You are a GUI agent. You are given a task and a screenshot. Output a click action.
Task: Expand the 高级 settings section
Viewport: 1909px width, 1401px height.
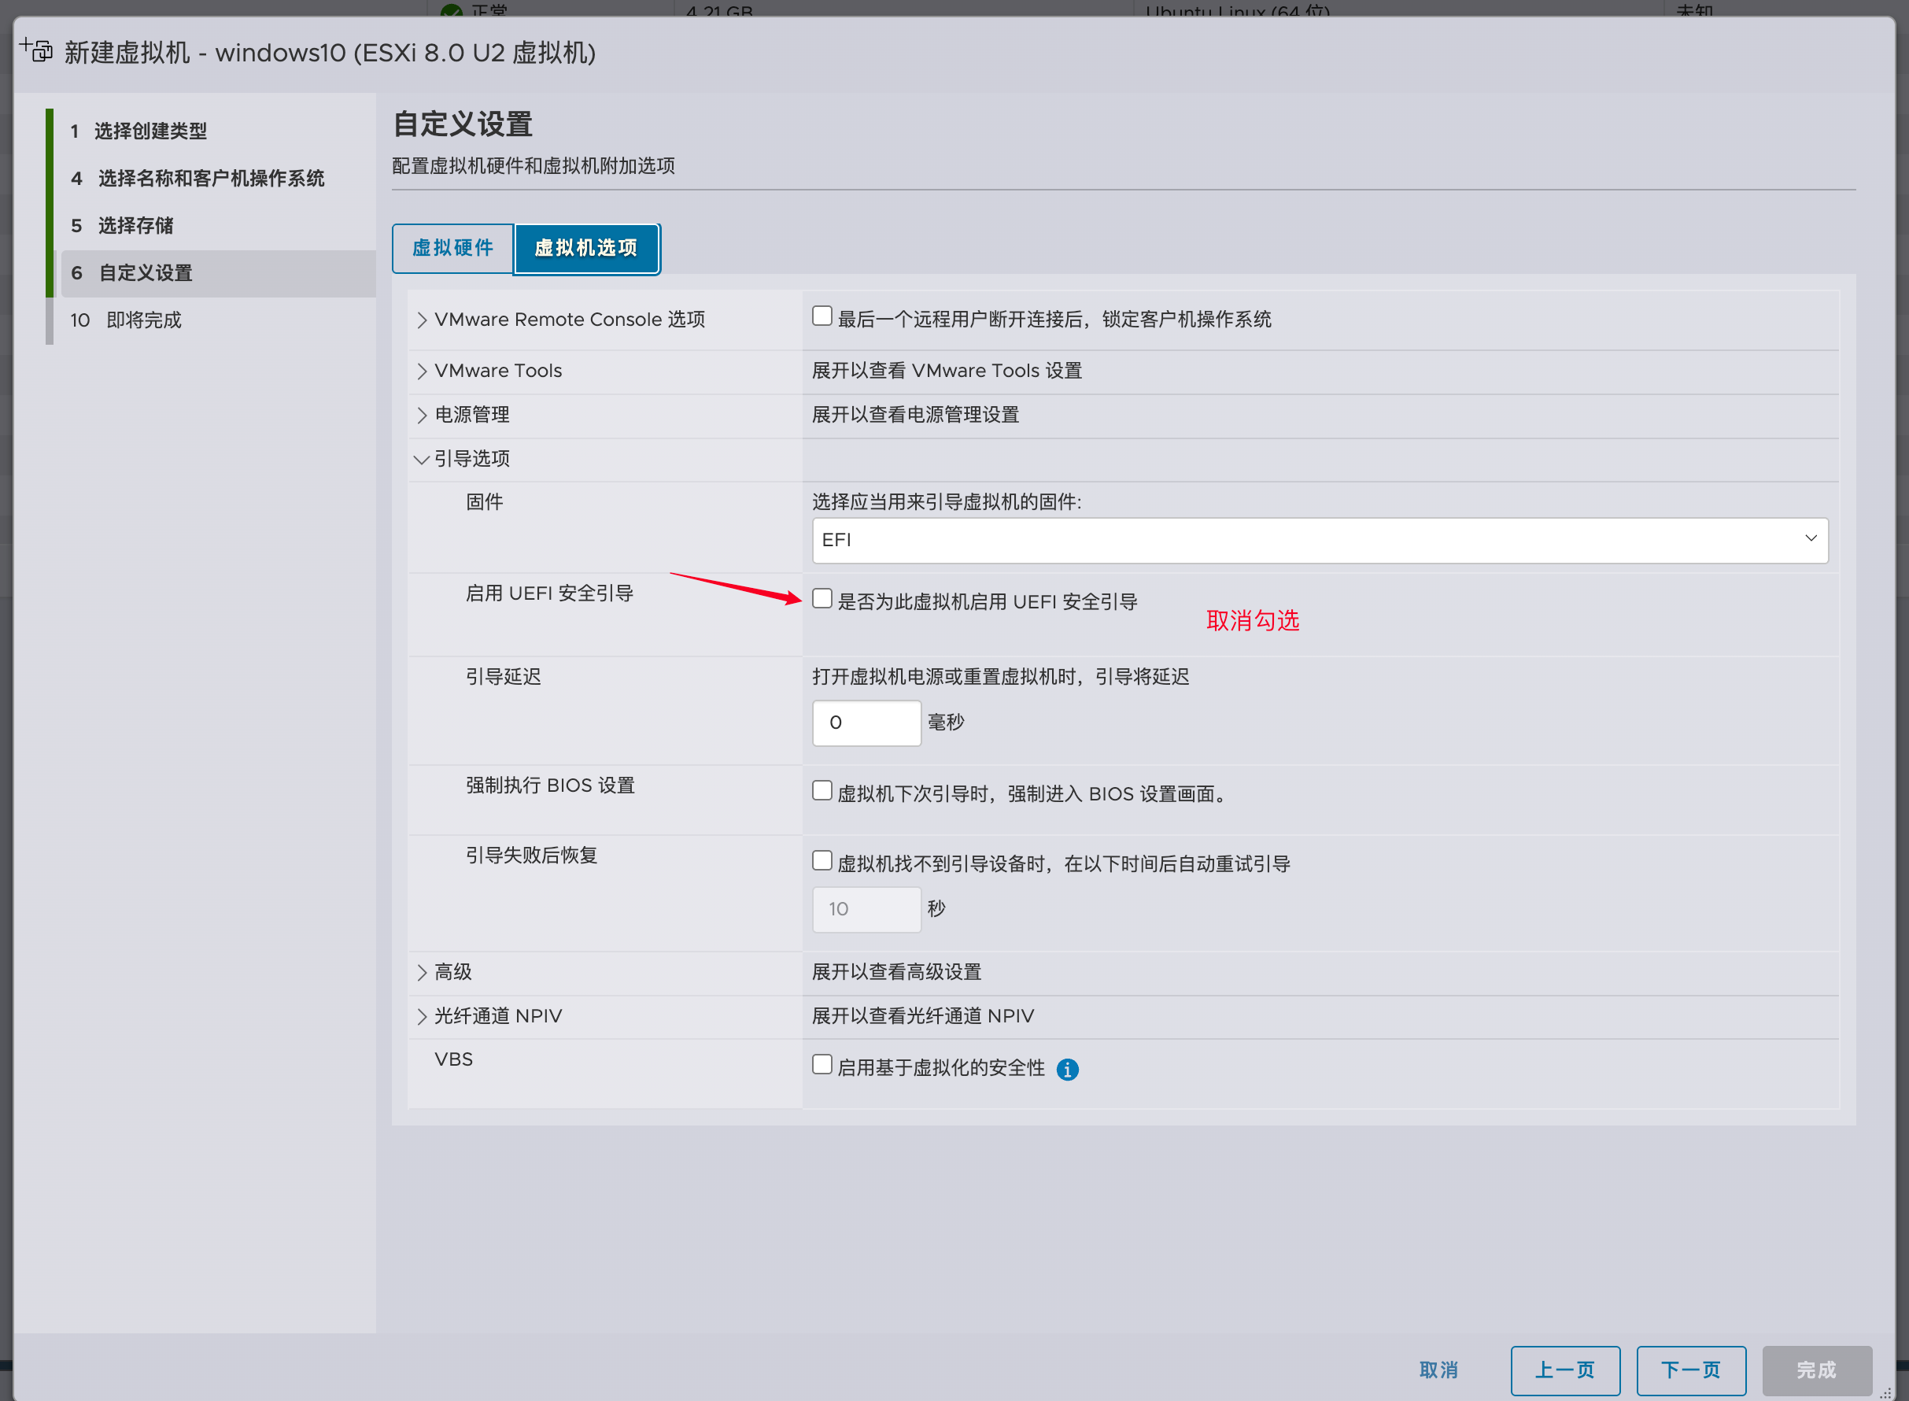tap(422, 973)
